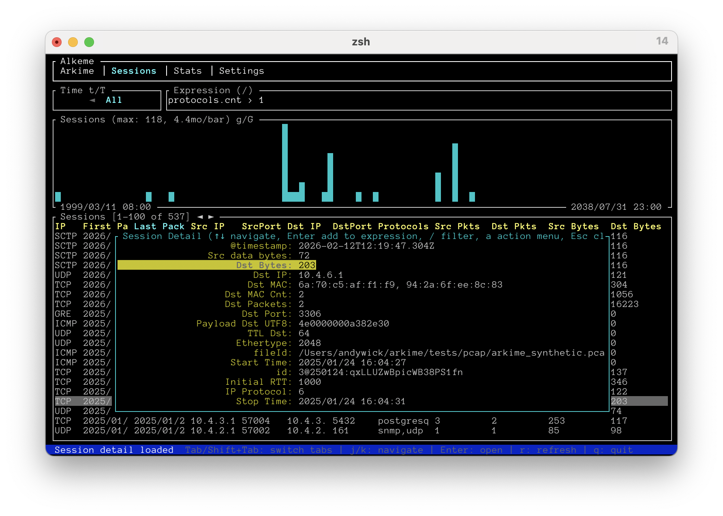Sort by Dst IP column header
The width and height of the screenshot is (723, 516).
coord(304,226)
